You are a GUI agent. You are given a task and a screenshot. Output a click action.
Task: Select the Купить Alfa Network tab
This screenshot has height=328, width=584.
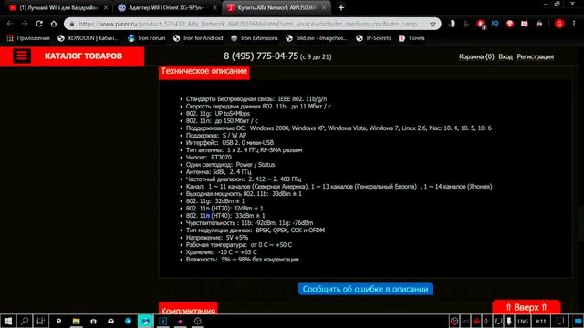click(x=276, y=8)
